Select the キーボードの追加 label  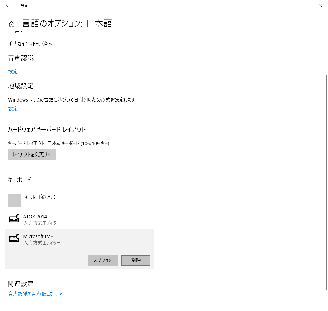click(x=40, y=197)
